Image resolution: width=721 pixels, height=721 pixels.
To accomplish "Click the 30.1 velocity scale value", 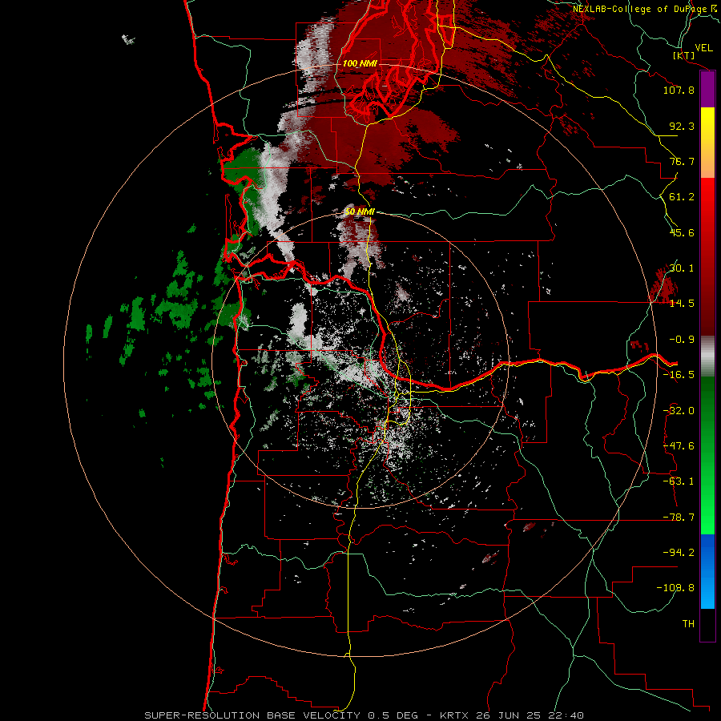I will click(x=682, y=268).
